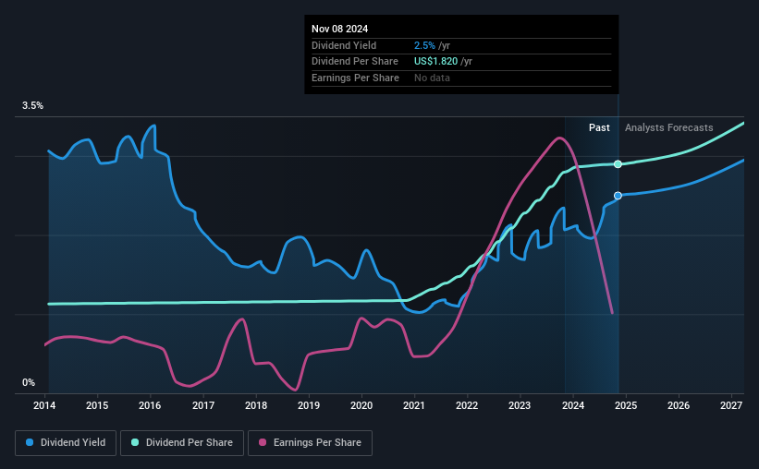Click the 0% y-axis label
This screenshot has width=759, height=469.
point(29,382)
